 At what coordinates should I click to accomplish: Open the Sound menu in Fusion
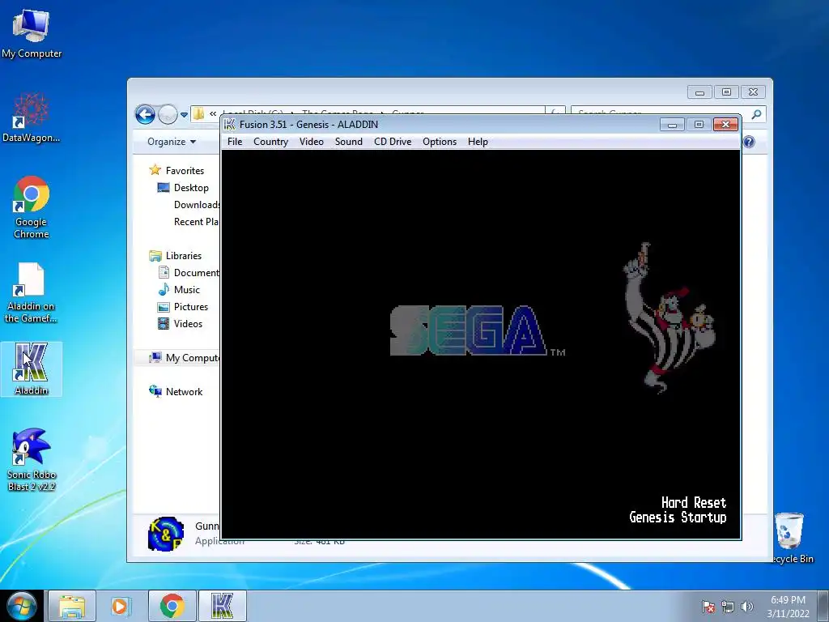tap(348, 142)
